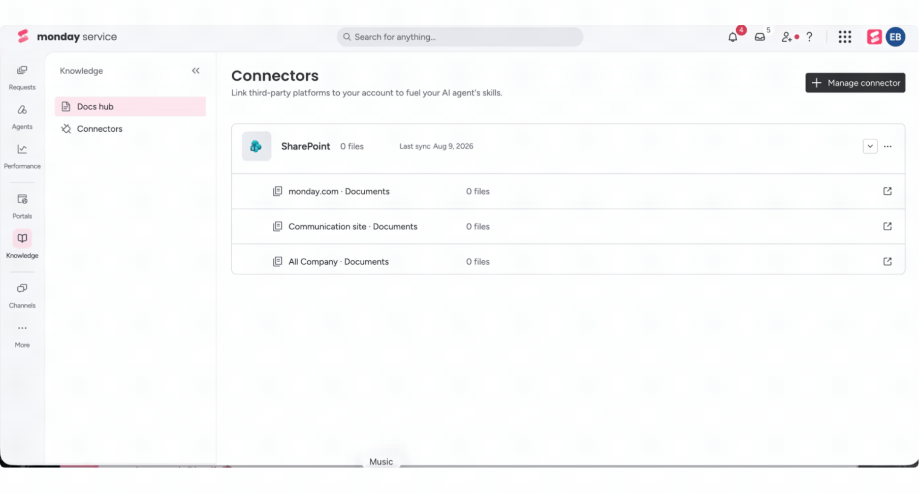Open the apps grid switcher icon

click(845, 37)
